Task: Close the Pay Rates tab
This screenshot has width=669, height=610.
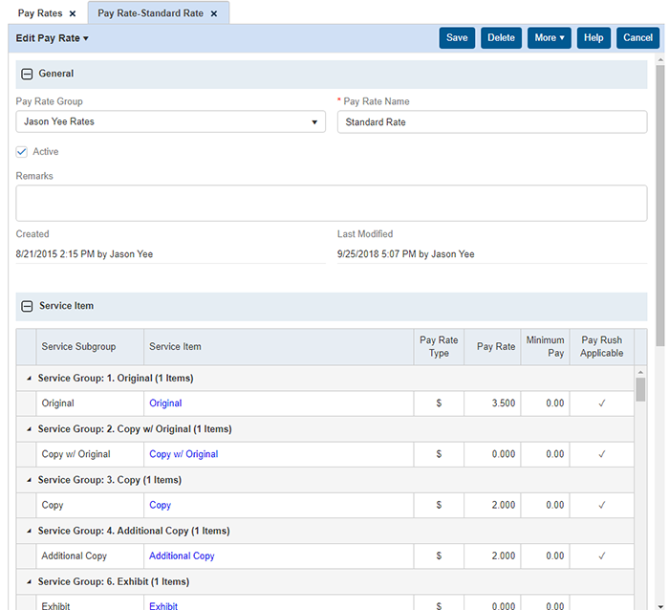Action: click(73, 13)
